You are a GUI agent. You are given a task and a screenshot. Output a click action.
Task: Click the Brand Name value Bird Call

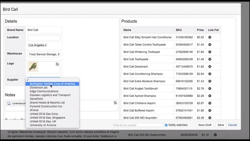[33, 30]
